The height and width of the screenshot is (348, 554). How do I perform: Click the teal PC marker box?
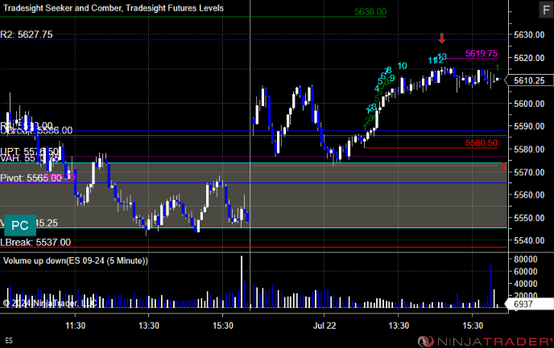pyautogui.click(x=20, y=225)
